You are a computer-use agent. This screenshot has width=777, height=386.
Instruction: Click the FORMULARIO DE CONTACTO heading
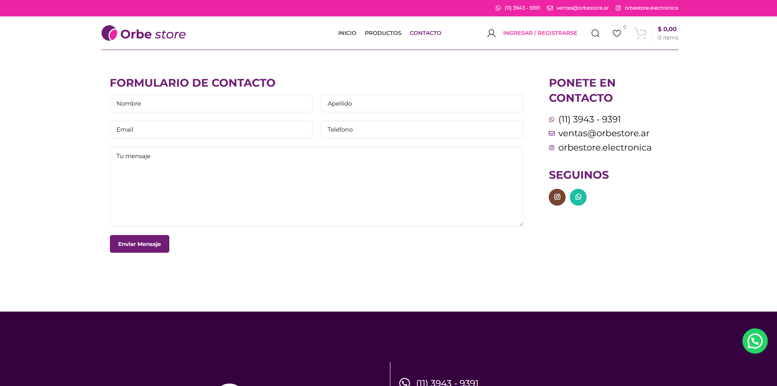192,83
